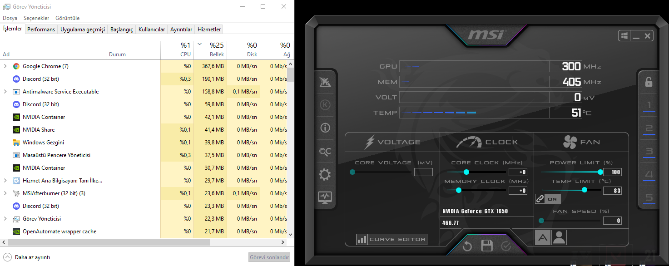Viewport: 669px width, 266px height.
Task: Open the Afterburner Curve Editor
Action: (x=392, y=239)
